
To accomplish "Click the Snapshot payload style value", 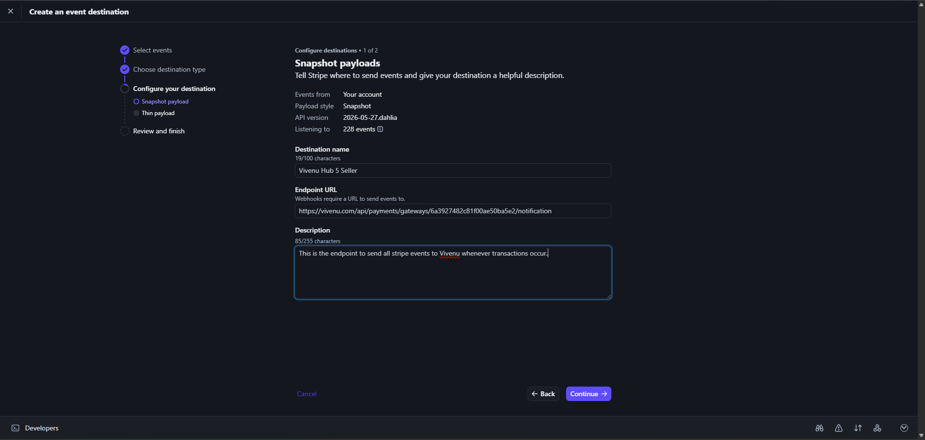I will pos(357,106).
